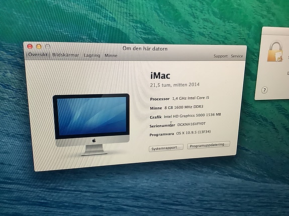The image size is (289, 216).
Task: Select the Lagring tab
Action: (x=92, y=55)
